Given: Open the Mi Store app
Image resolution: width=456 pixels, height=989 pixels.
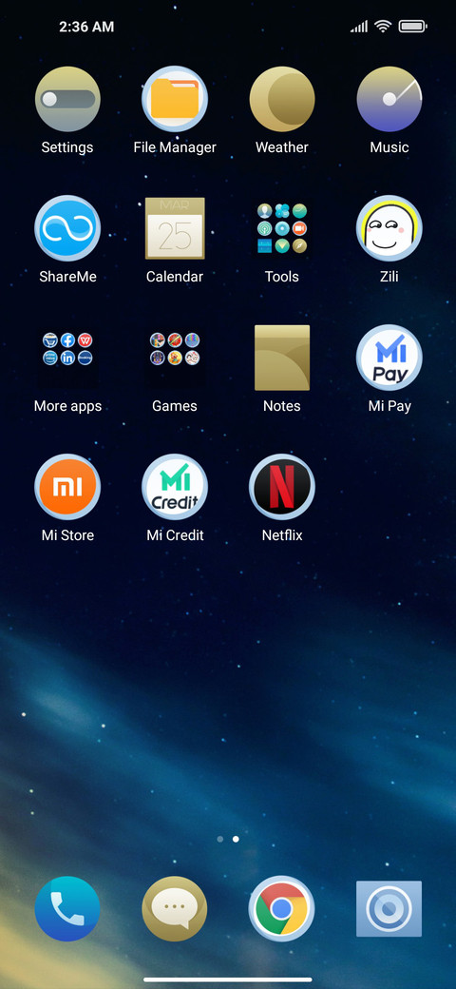Looking at the screenshot, I should tap(67, 487).
